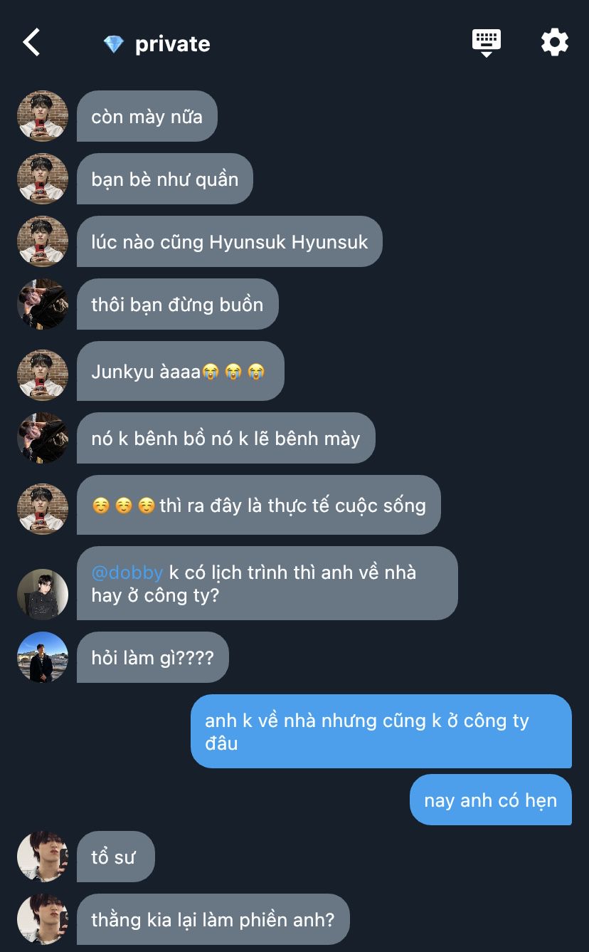Tap avatar beside the @dobby message

coord(43,595)
